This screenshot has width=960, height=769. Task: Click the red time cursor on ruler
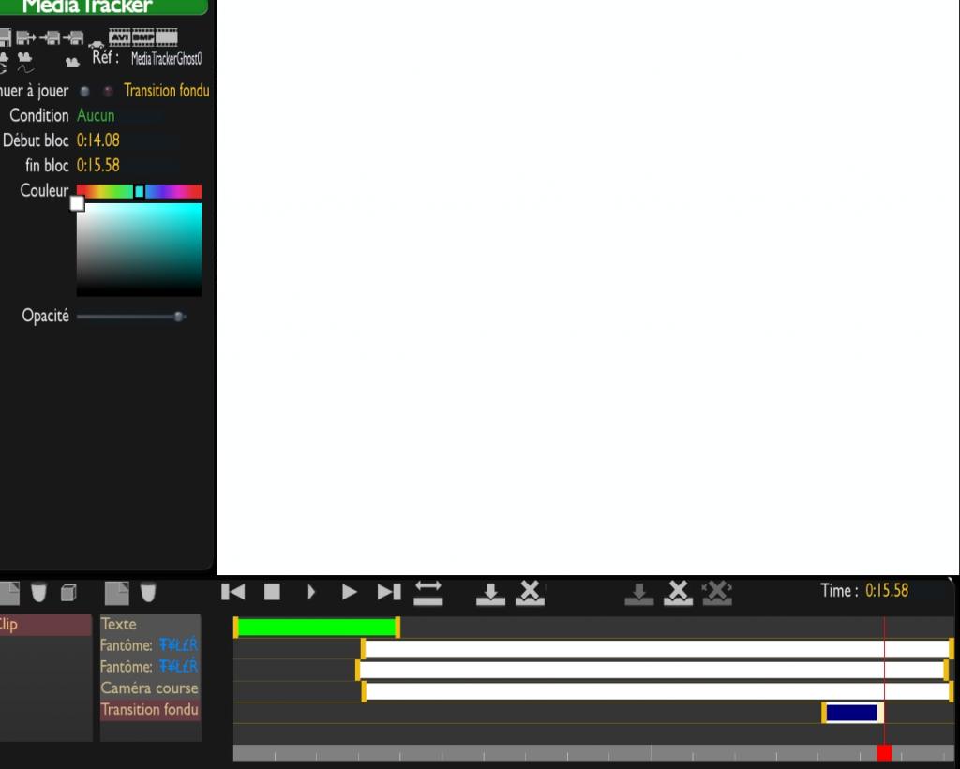[x=884, y=752]
